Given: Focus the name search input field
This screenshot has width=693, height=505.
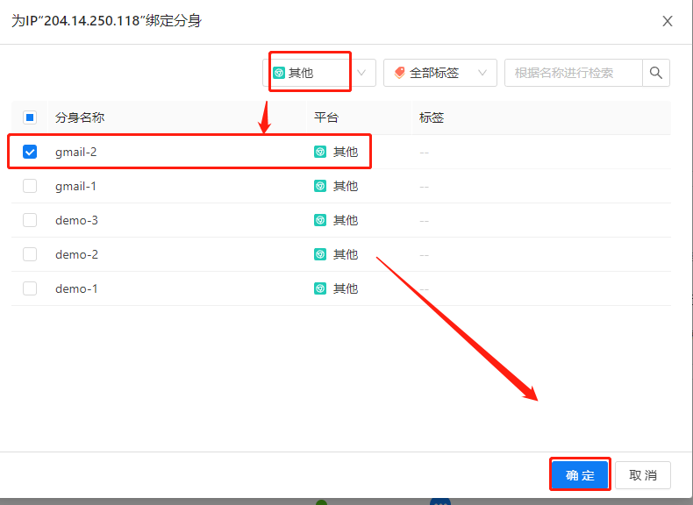Looking at the screenshot, I should [574, 73].
